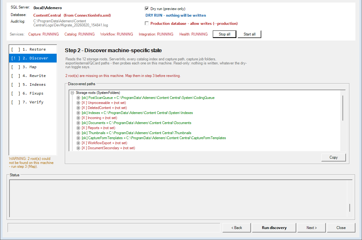
Task: Select the Storage roots (SystemFolders) label
Action: [98, 93]
